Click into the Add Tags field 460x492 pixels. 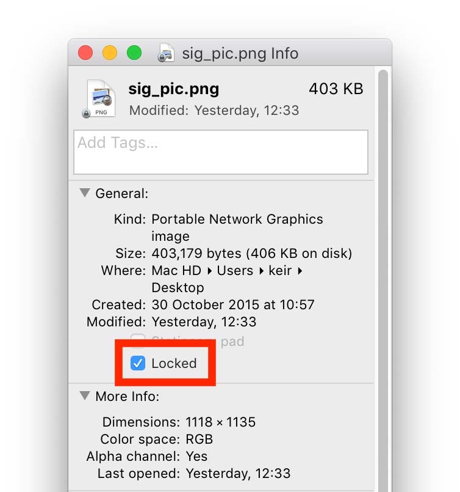point(220,152)
